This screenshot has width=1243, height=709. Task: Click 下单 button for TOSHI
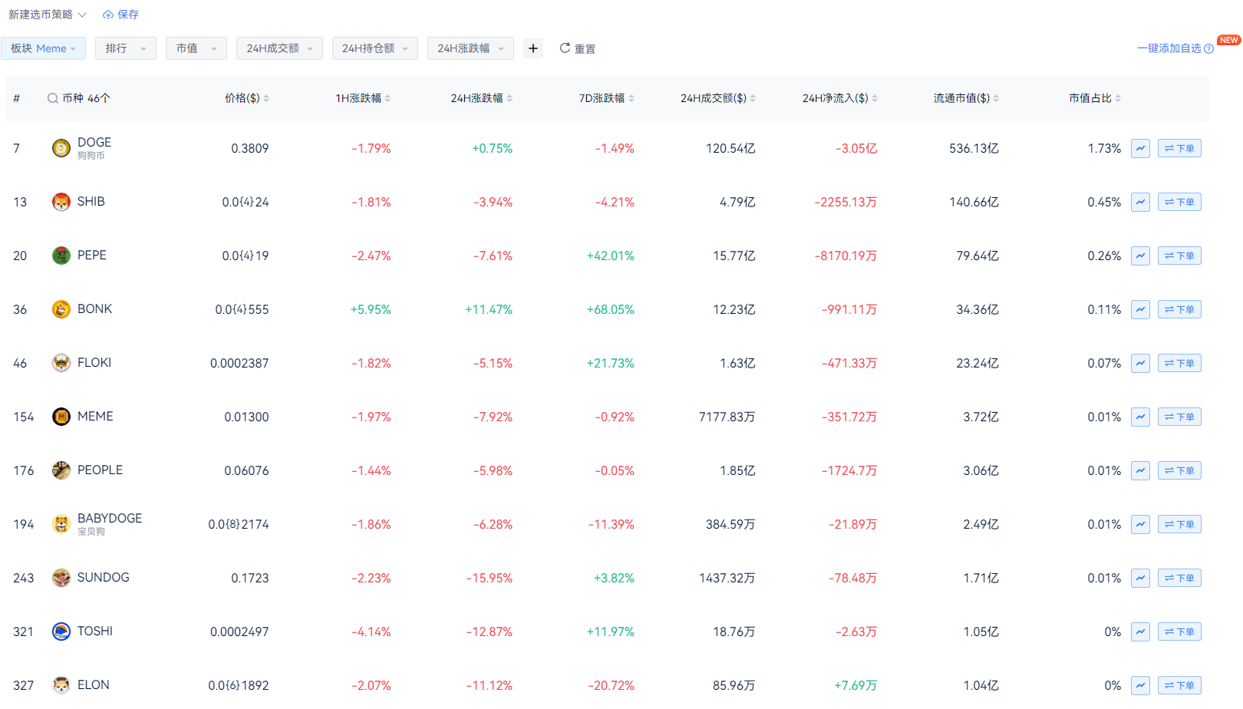[x=1179, y=632]
